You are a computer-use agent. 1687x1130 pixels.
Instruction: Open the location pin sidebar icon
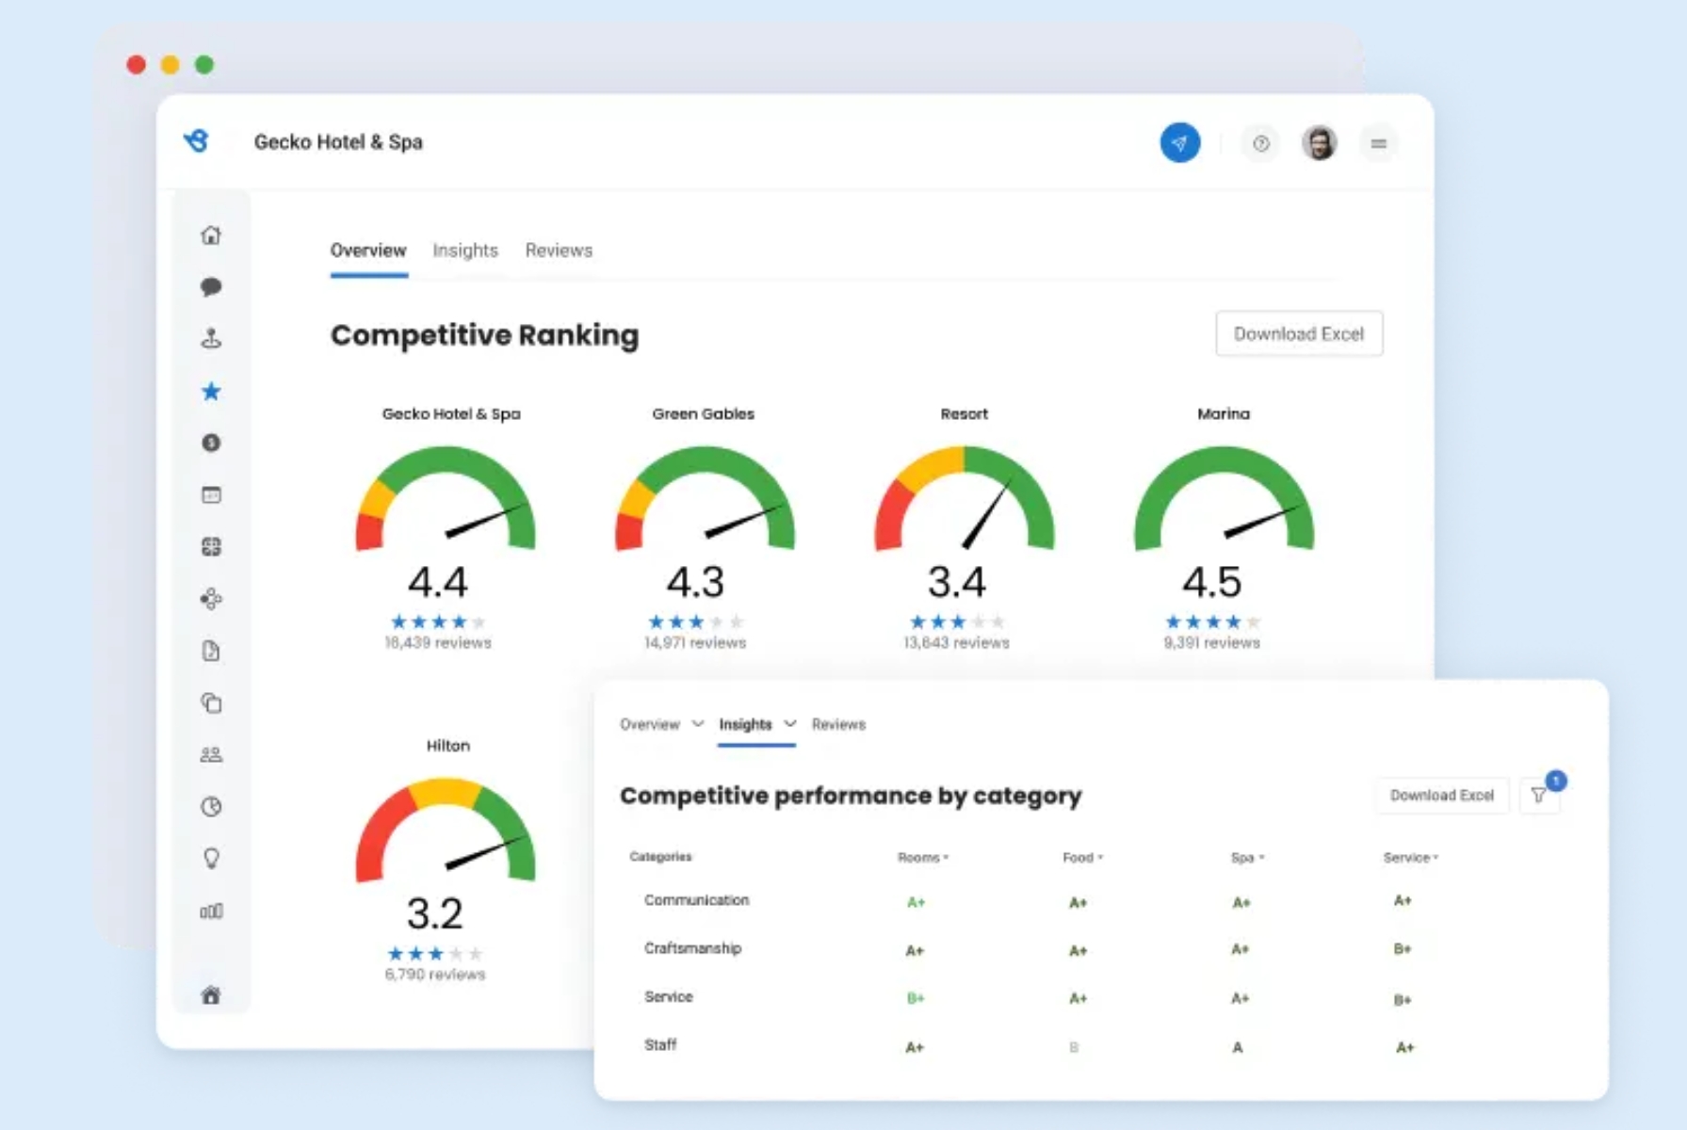point(212,339)
